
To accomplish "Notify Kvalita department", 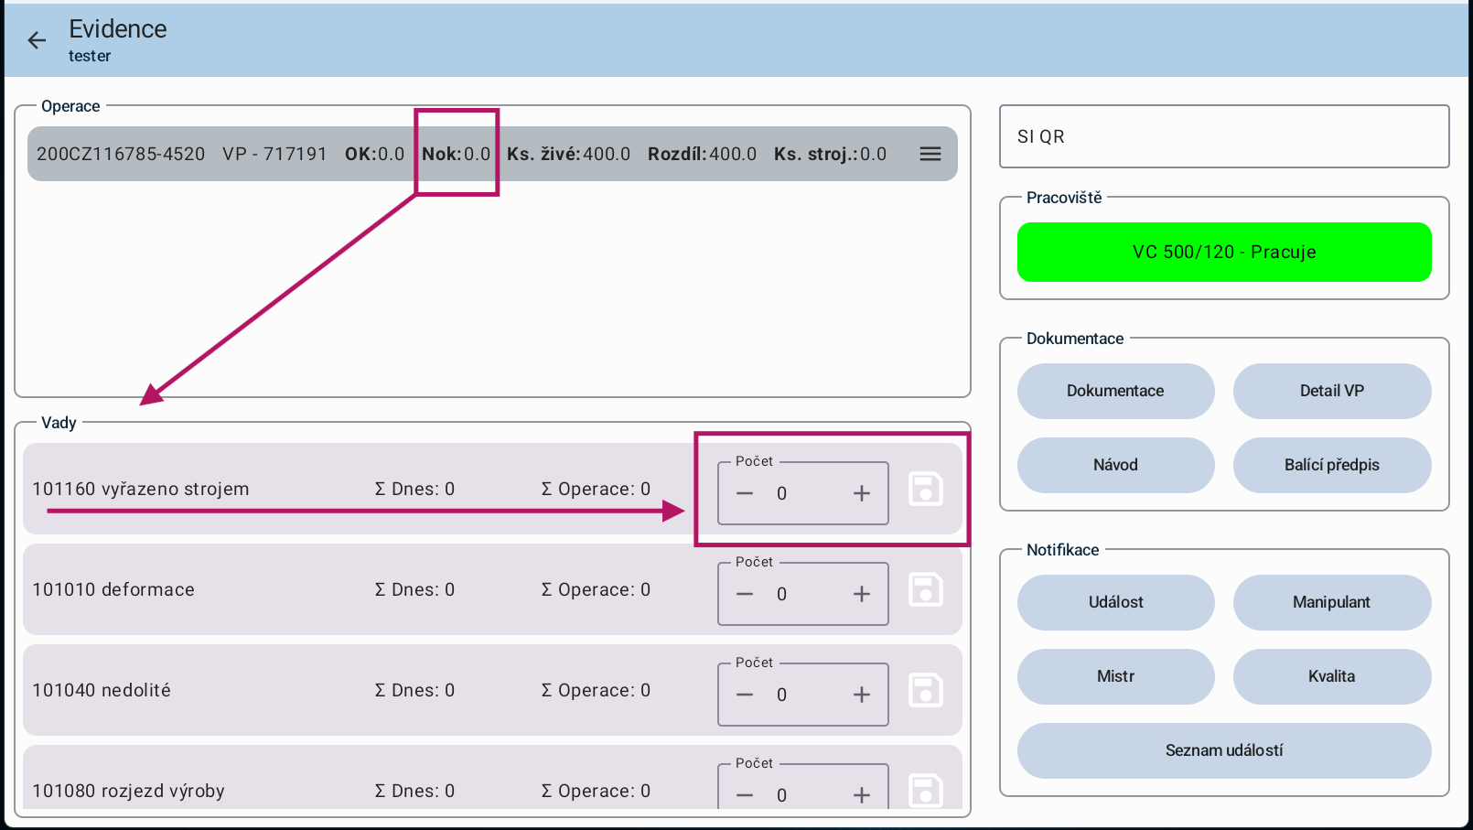I will click(1331, 676).
